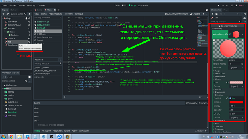Toggle visibility of TextLabel node
Viewport: 248px width, 139px height.
point(29,35)
